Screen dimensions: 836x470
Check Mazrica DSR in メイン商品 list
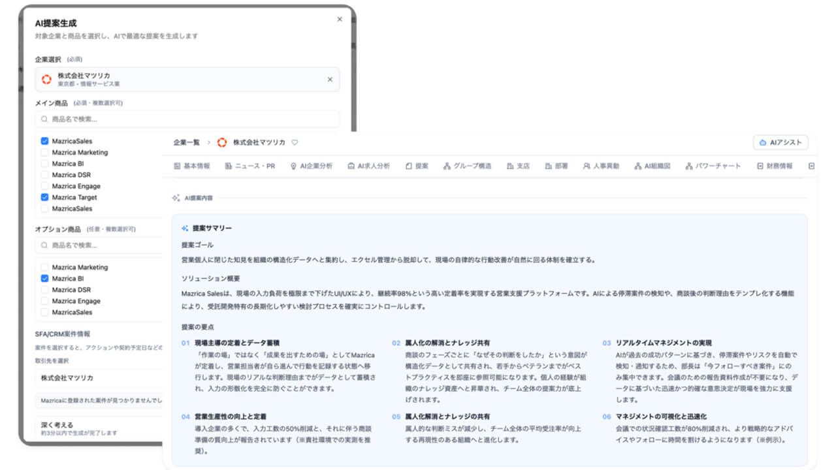click(x=44, y=175)
